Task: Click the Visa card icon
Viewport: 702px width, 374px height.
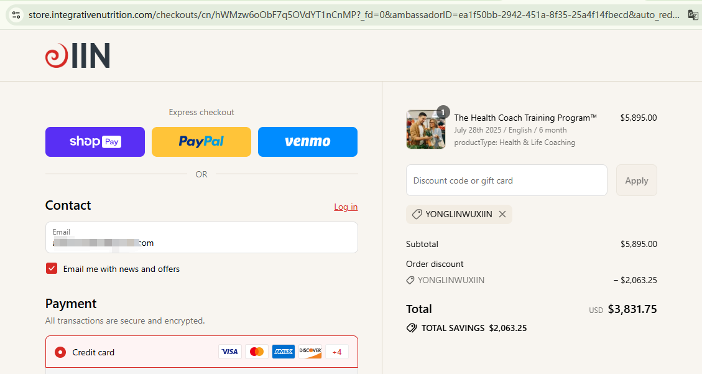Action: [x=230, y=352]
